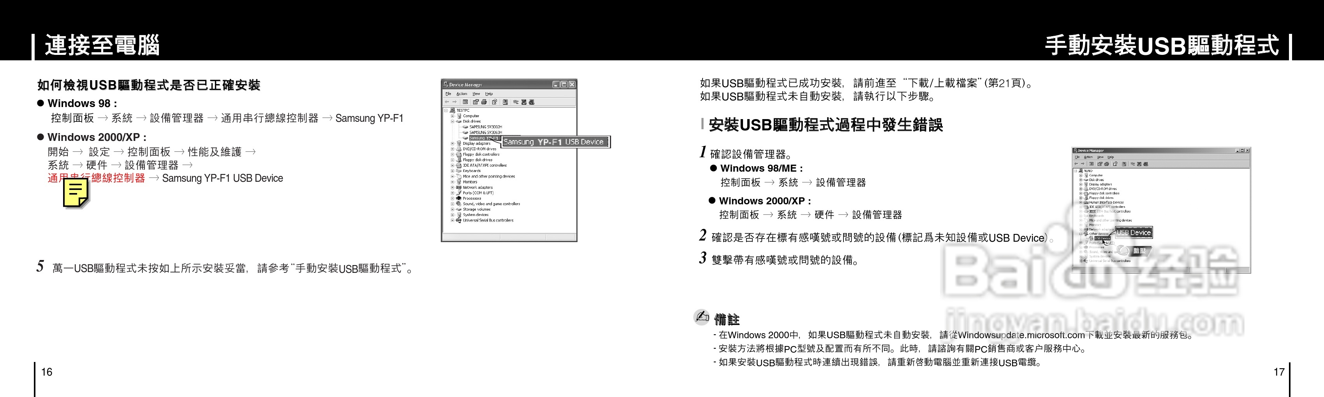
Task: Click Print icon in TESTPC Device Manager toolbar
Action: 484,102
